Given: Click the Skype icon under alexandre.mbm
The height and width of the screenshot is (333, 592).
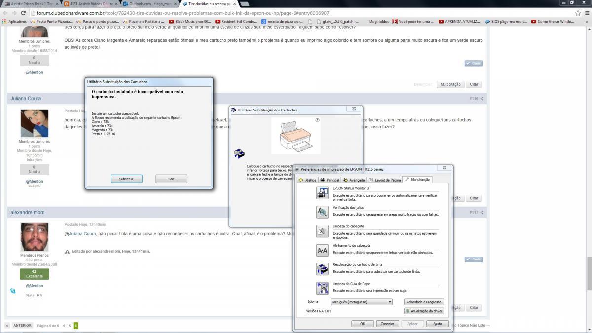Looking at the screenshot, I should pos(13,291).
